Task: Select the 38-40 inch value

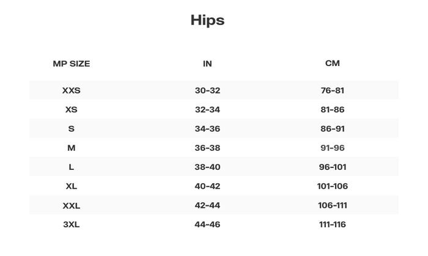Action: pyautogui.click(x=207, y=167)
